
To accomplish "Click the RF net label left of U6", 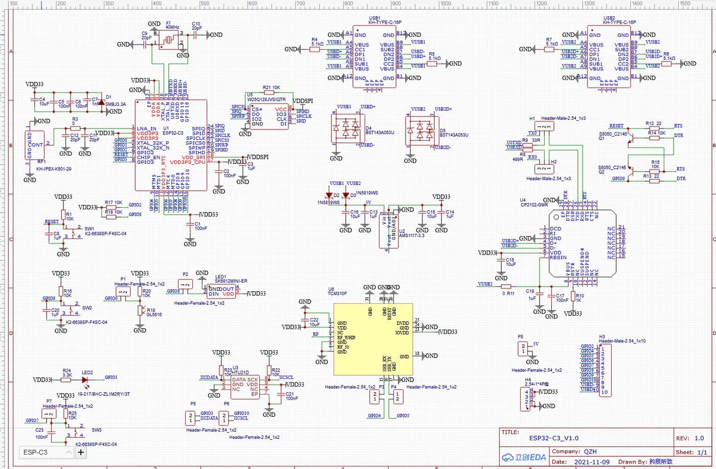I will point(316,334).
